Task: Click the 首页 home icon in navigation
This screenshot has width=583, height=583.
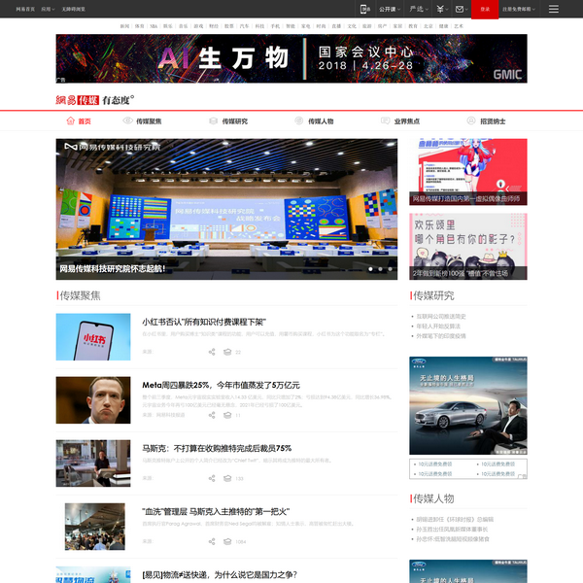Action: coord(70,121)
